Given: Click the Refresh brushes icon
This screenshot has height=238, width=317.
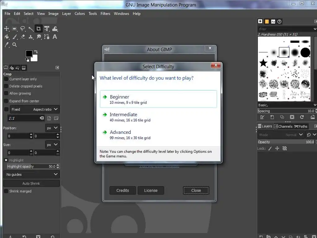Looking at the screenshot, I should [302, 117].
